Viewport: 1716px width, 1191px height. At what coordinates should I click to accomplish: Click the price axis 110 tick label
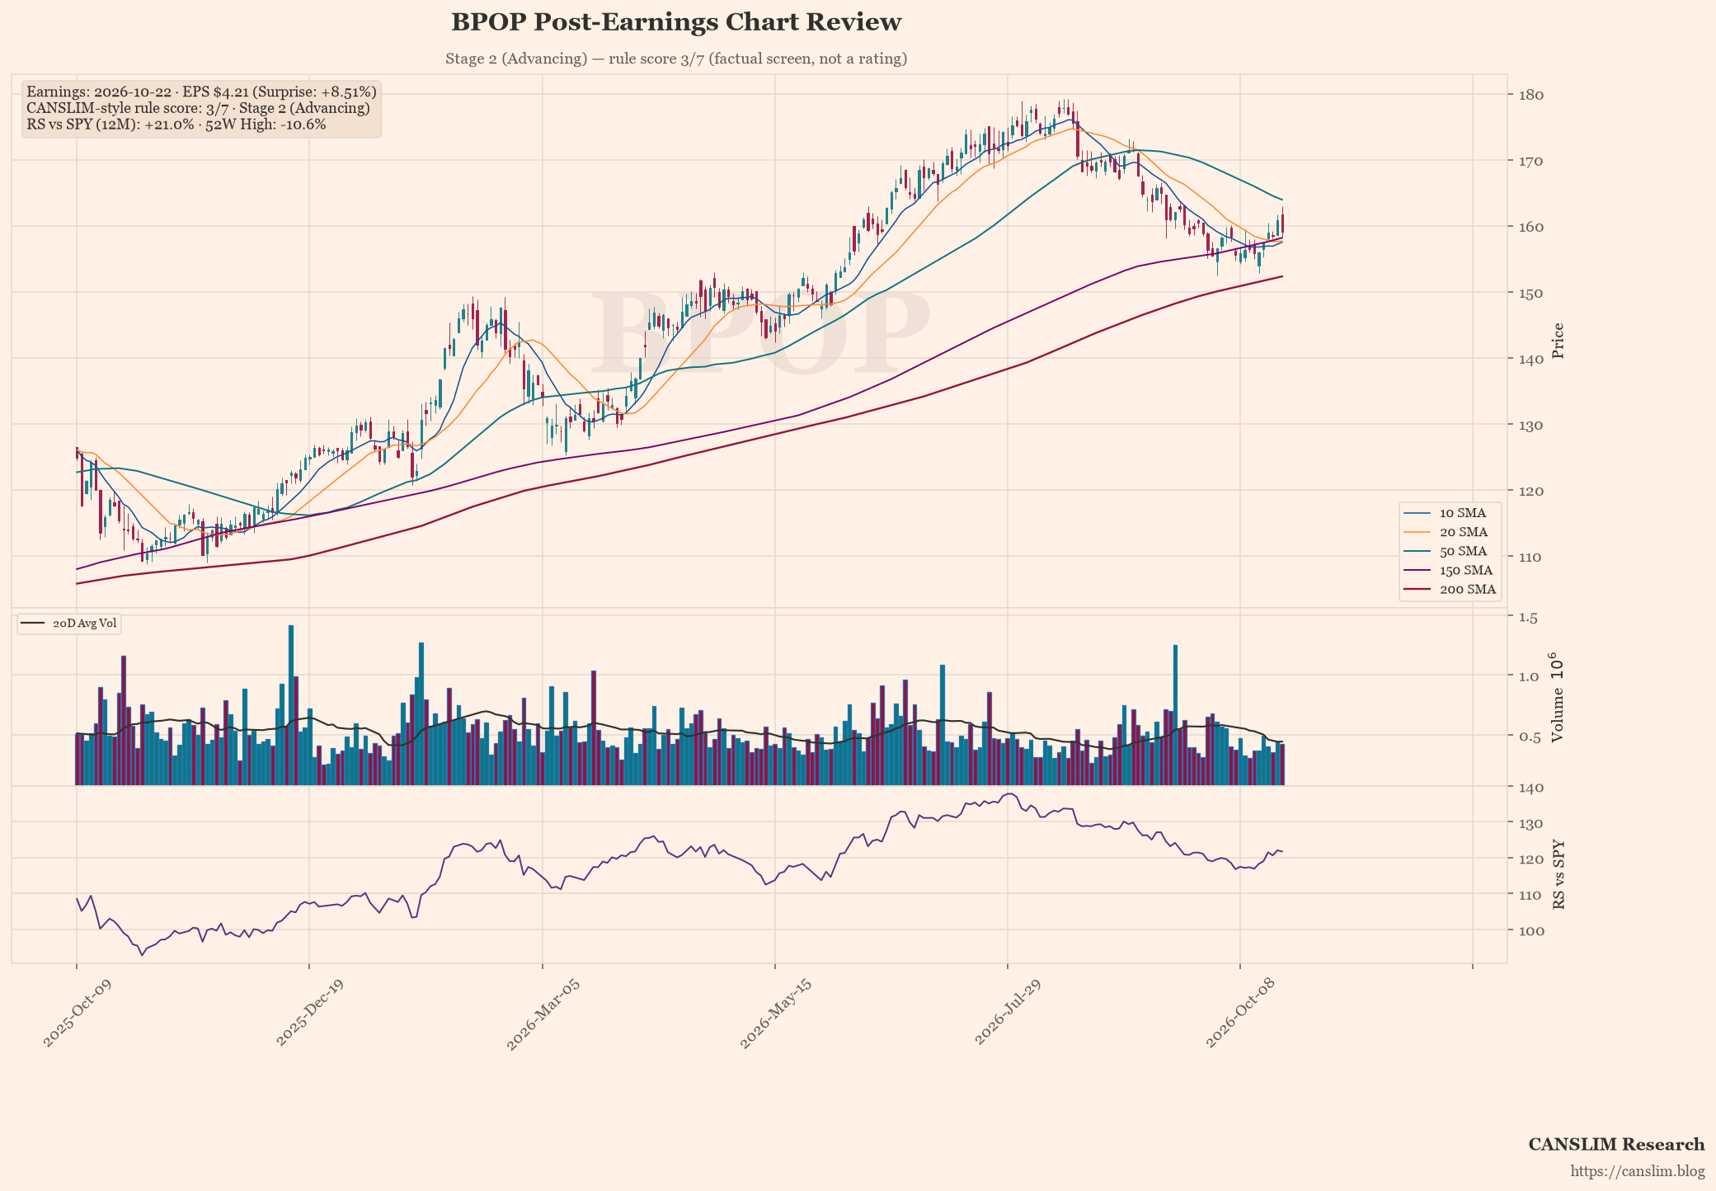1531,557
